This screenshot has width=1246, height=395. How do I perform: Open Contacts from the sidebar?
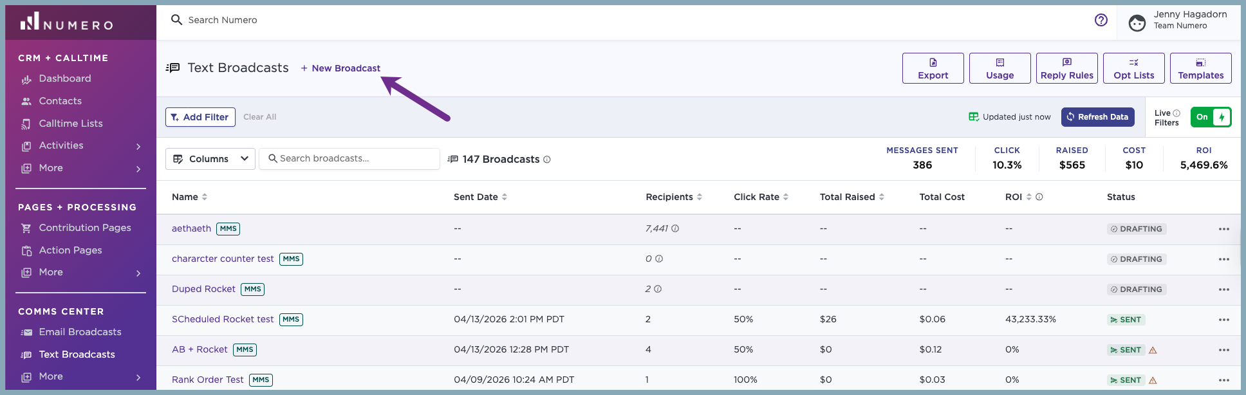pos(60,101)
